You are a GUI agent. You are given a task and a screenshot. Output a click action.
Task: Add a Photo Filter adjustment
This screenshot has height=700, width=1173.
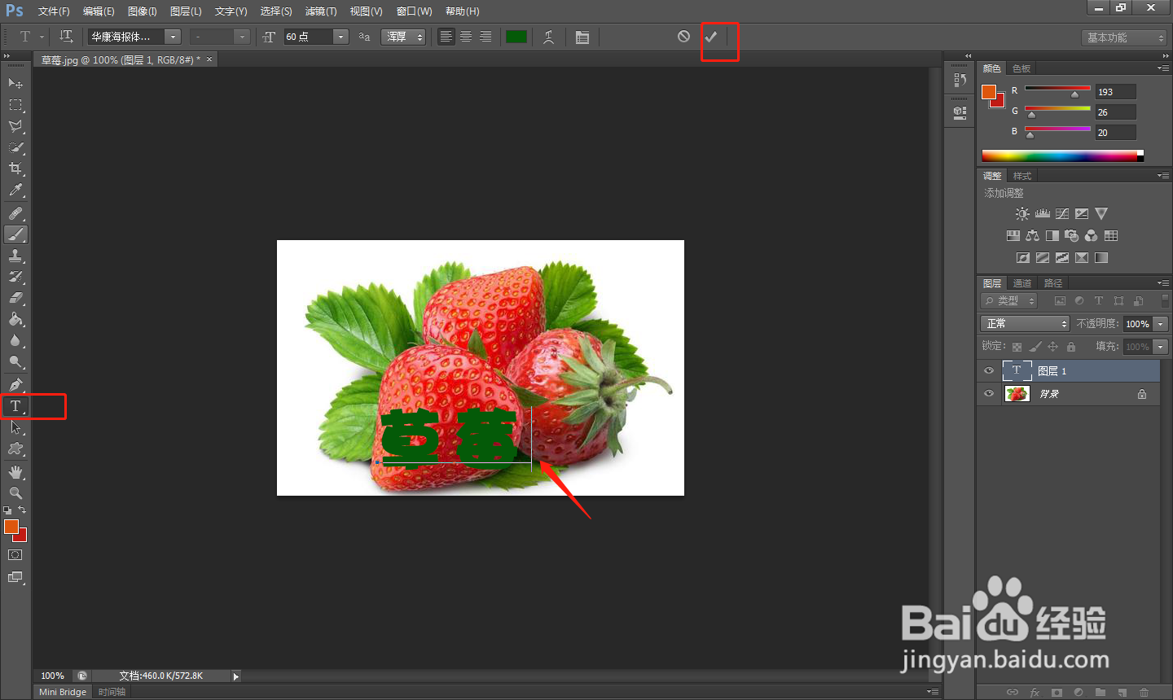(x=1072, y=235)
